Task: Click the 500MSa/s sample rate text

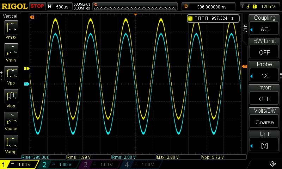Action: click(x=82, y=5)
